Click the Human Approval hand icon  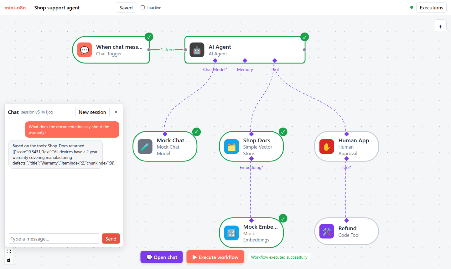point(327,147)
